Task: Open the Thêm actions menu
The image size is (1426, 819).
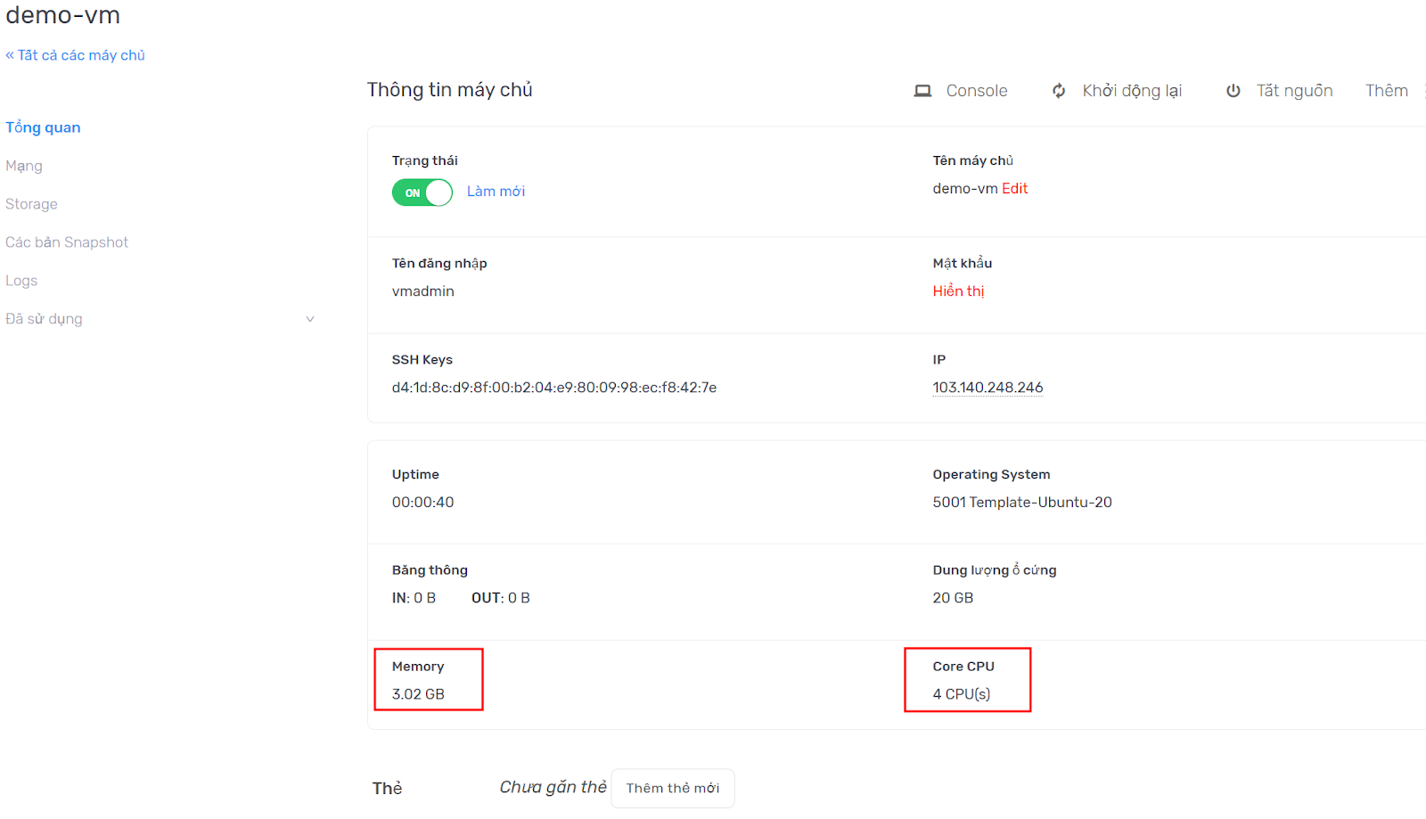Action: [1386, 91]
